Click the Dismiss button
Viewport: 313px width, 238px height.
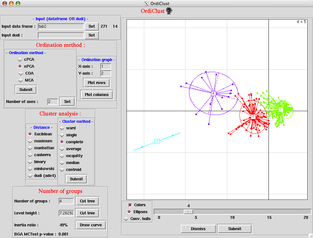[198, 229]
